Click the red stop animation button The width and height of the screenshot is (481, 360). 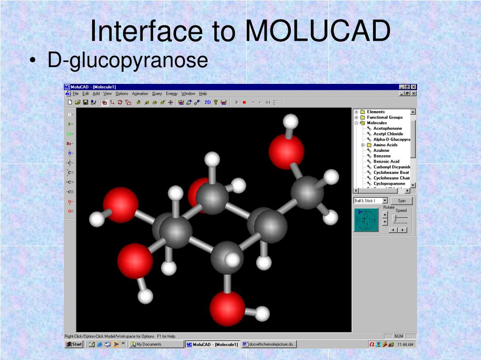(244, 102)
